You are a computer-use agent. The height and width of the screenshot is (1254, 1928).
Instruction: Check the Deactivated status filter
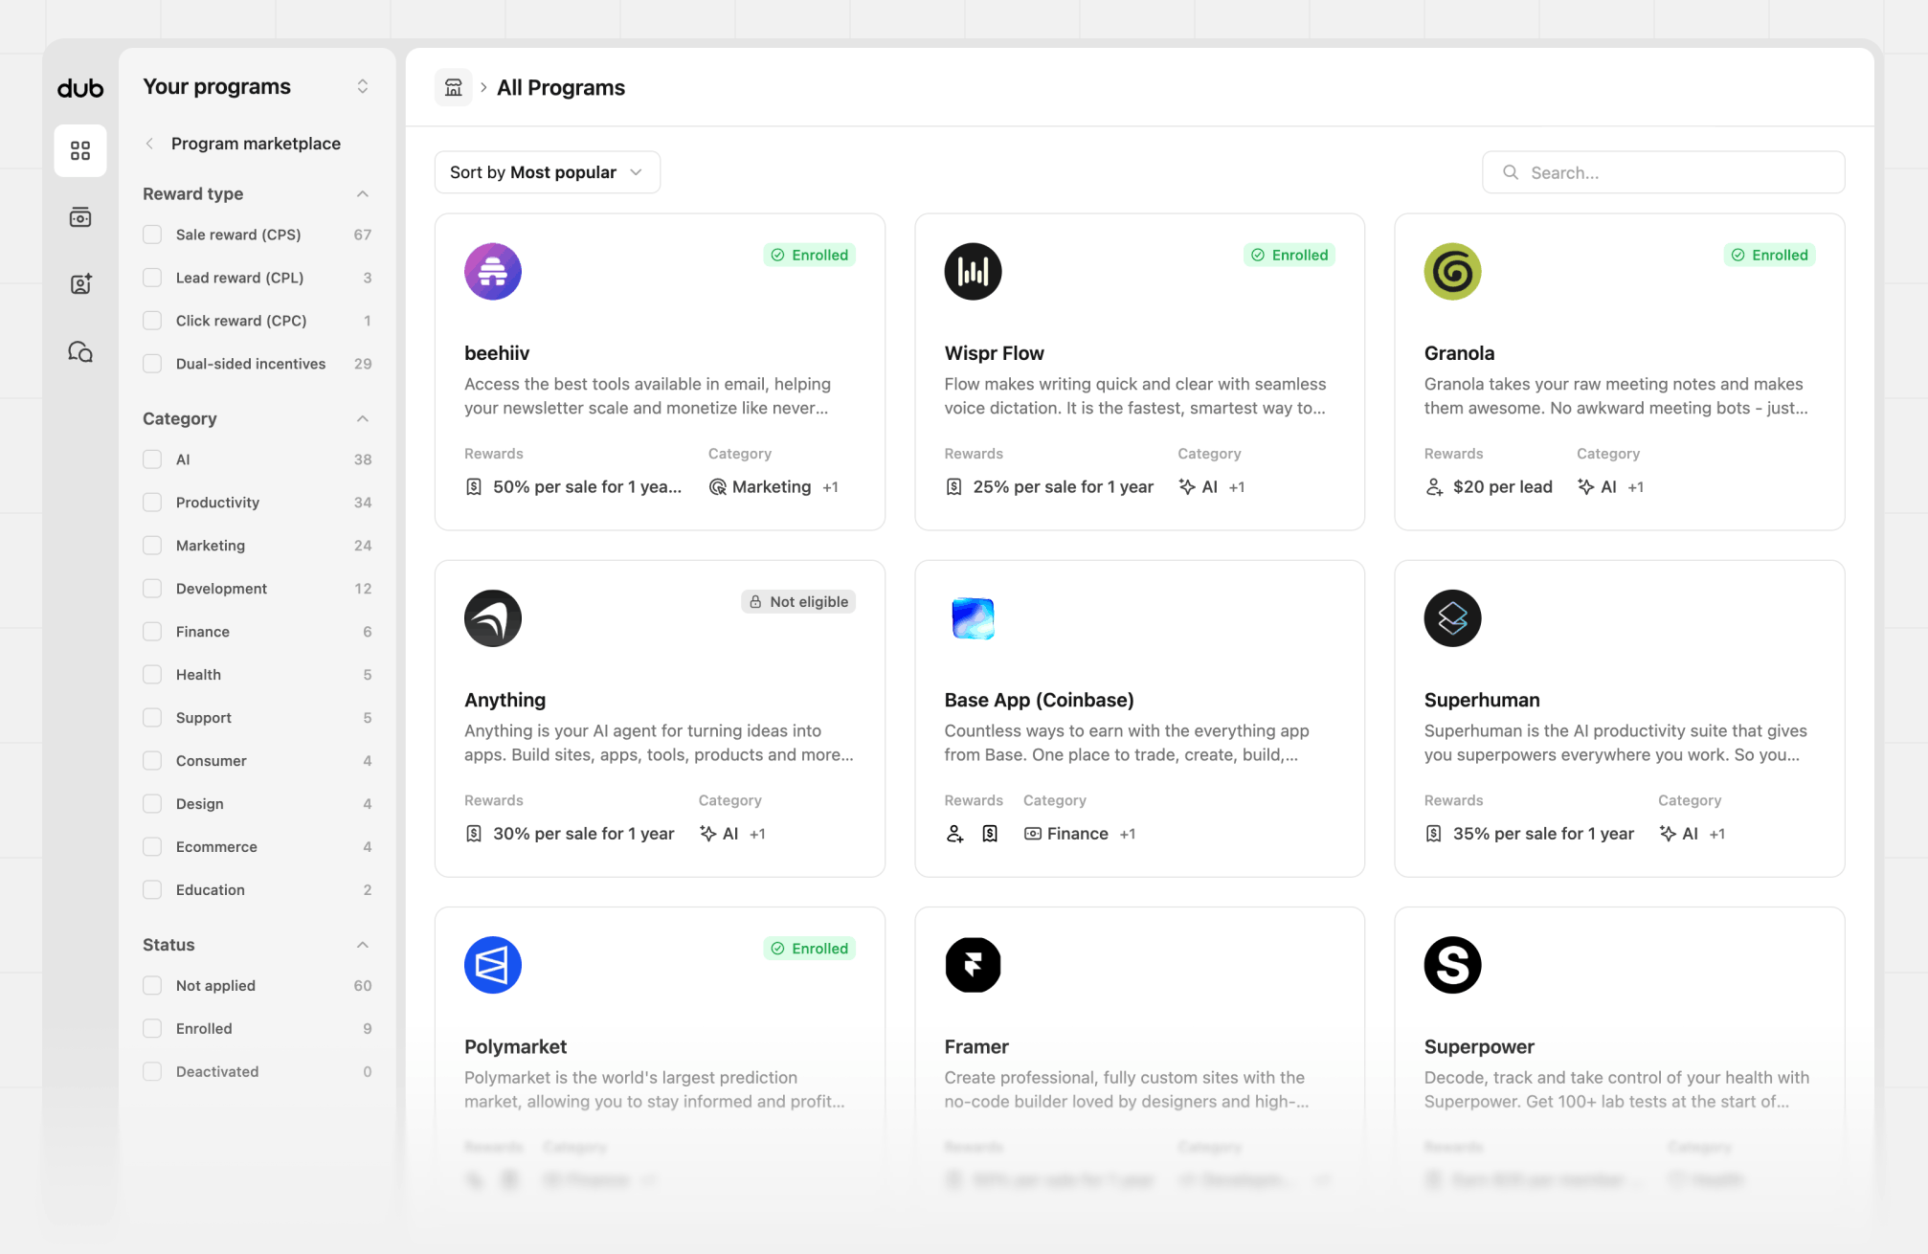coord(152,1072)
